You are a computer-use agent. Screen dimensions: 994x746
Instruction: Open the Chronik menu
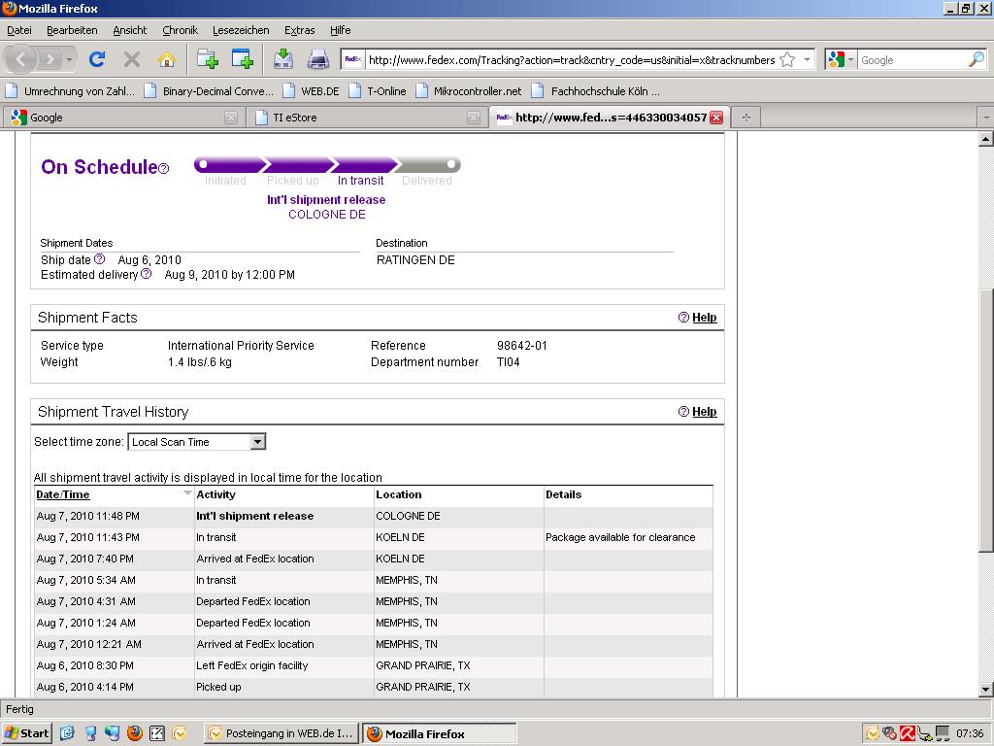coord(180,30)
